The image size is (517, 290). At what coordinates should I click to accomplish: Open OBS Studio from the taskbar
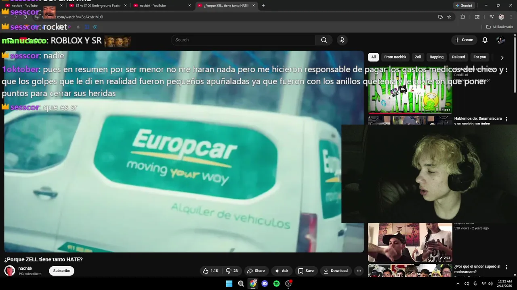(288, 284)
